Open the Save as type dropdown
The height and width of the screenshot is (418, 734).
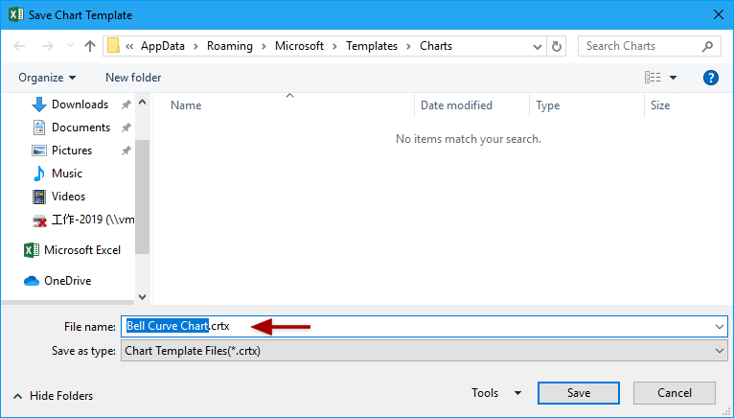point(424,351)
